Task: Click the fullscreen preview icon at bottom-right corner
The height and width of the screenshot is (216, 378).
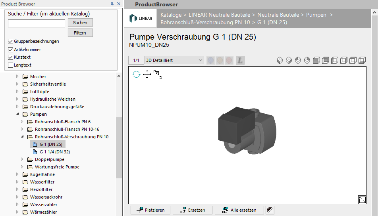Action: pos(362,199)
